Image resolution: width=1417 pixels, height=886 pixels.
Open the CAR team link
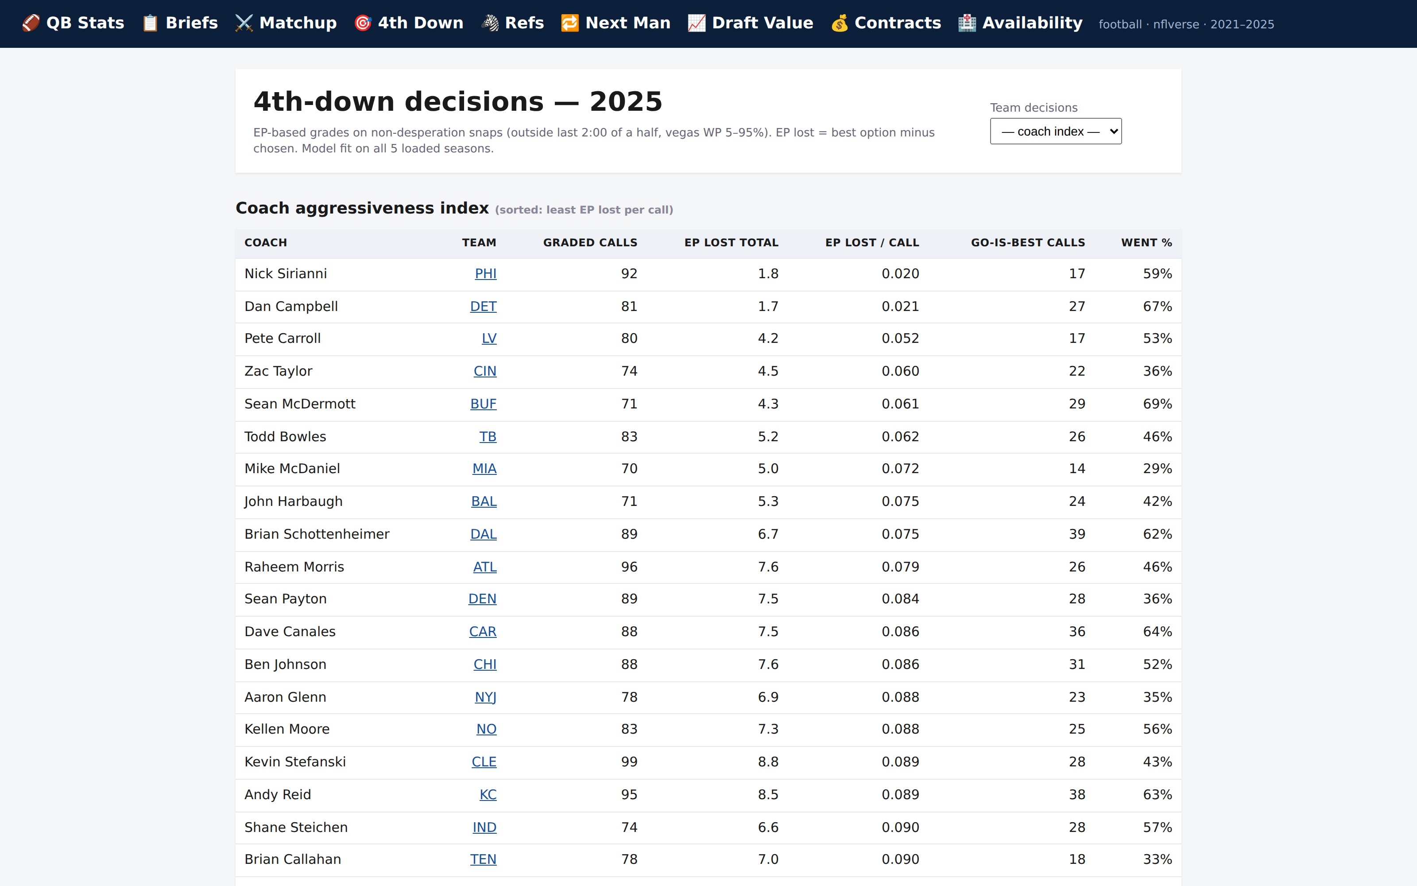point(483,632)
